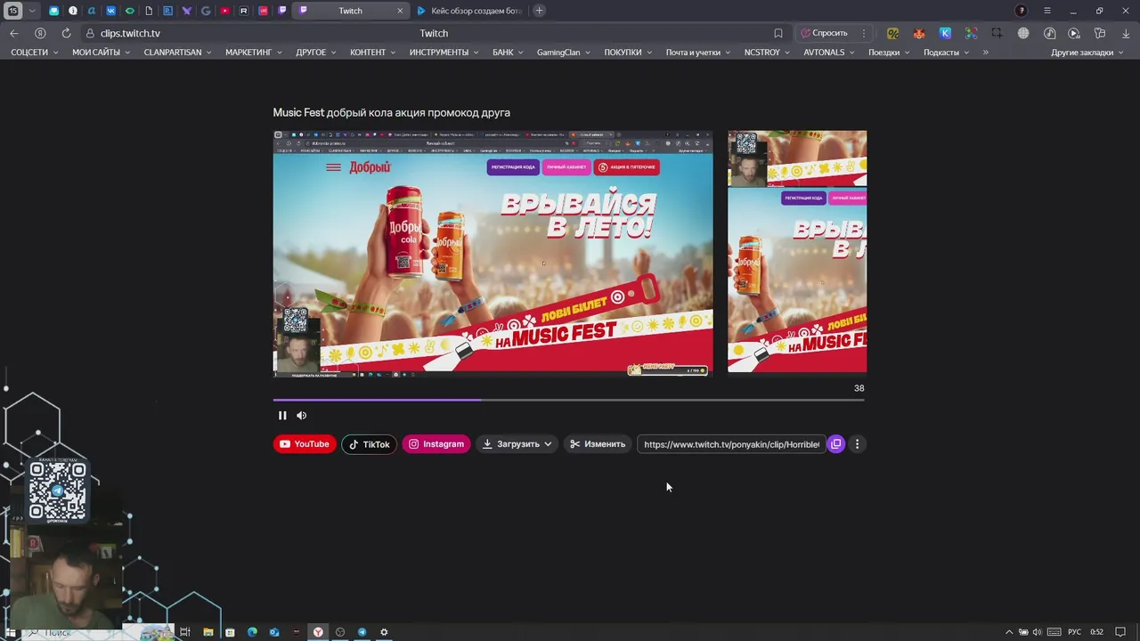Copy the clip link with purple copy icon
The width and height of the screenshot is (1140, 641).
coord(835,444)
